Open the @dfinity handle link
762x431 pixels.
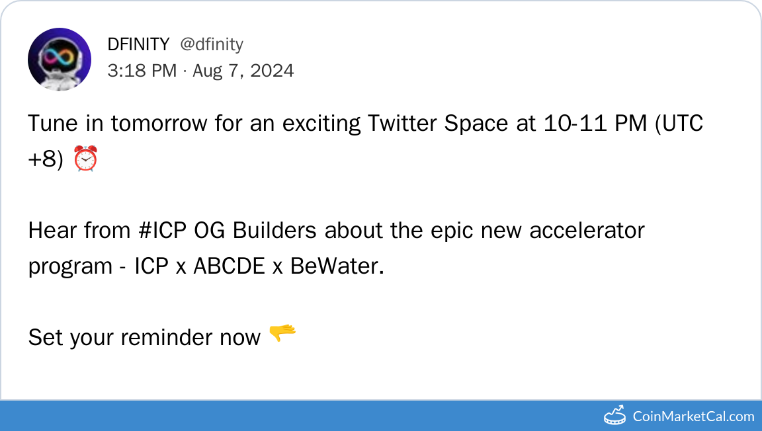[212, 44]
